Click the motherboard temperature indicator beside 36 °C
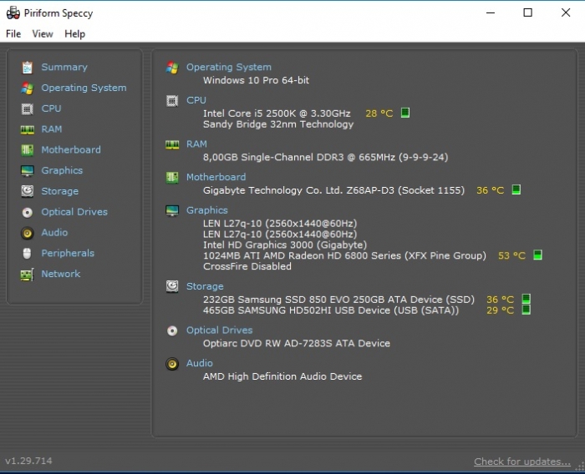Screen dimensions: 585x474 coord(516,189)
